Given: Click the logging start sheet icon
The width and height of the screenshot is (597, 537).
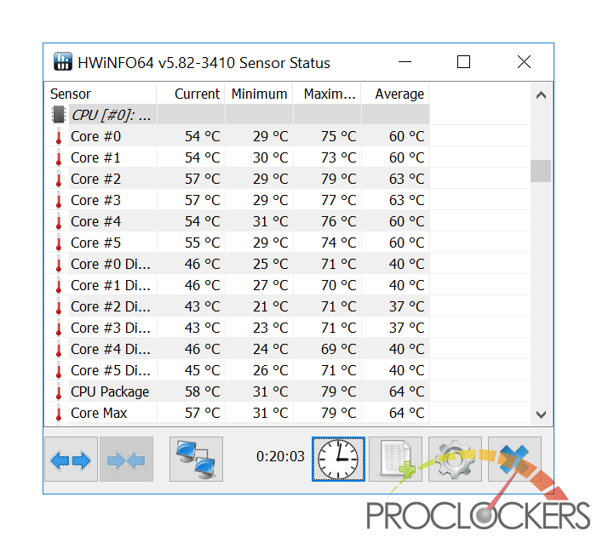Looking at the screenshot, I should tap(396, 459).
